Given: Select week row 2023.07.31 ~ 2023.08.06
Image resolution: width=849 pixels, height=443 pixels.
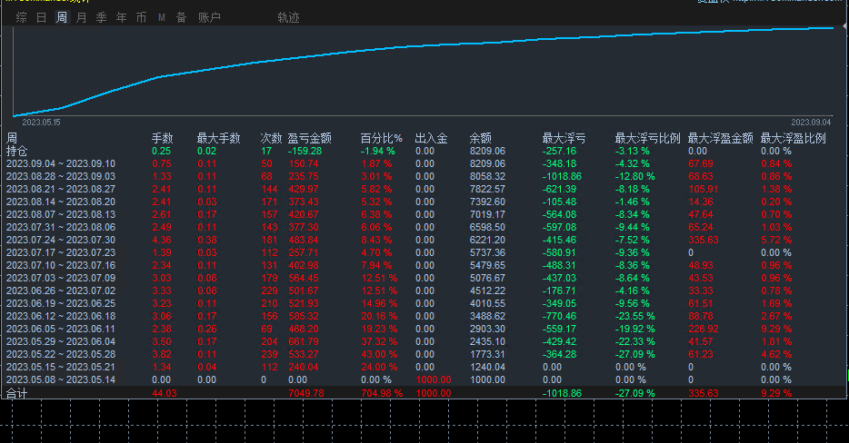Looking at the screenshot, I should [424, 227].
